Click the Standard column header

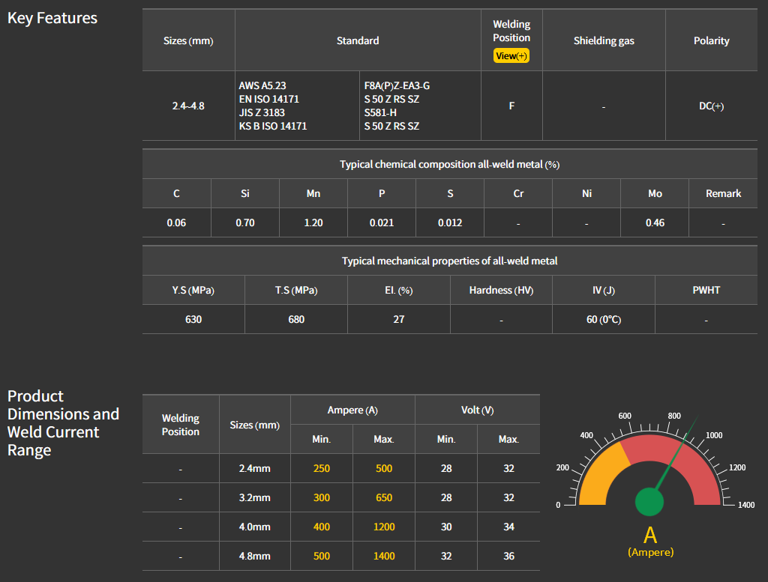(x=358, y=40)
